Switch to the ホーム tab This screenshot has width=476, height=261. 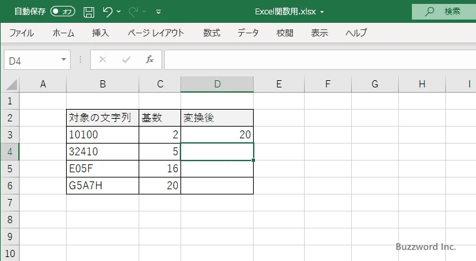click(x=63, y=33)
